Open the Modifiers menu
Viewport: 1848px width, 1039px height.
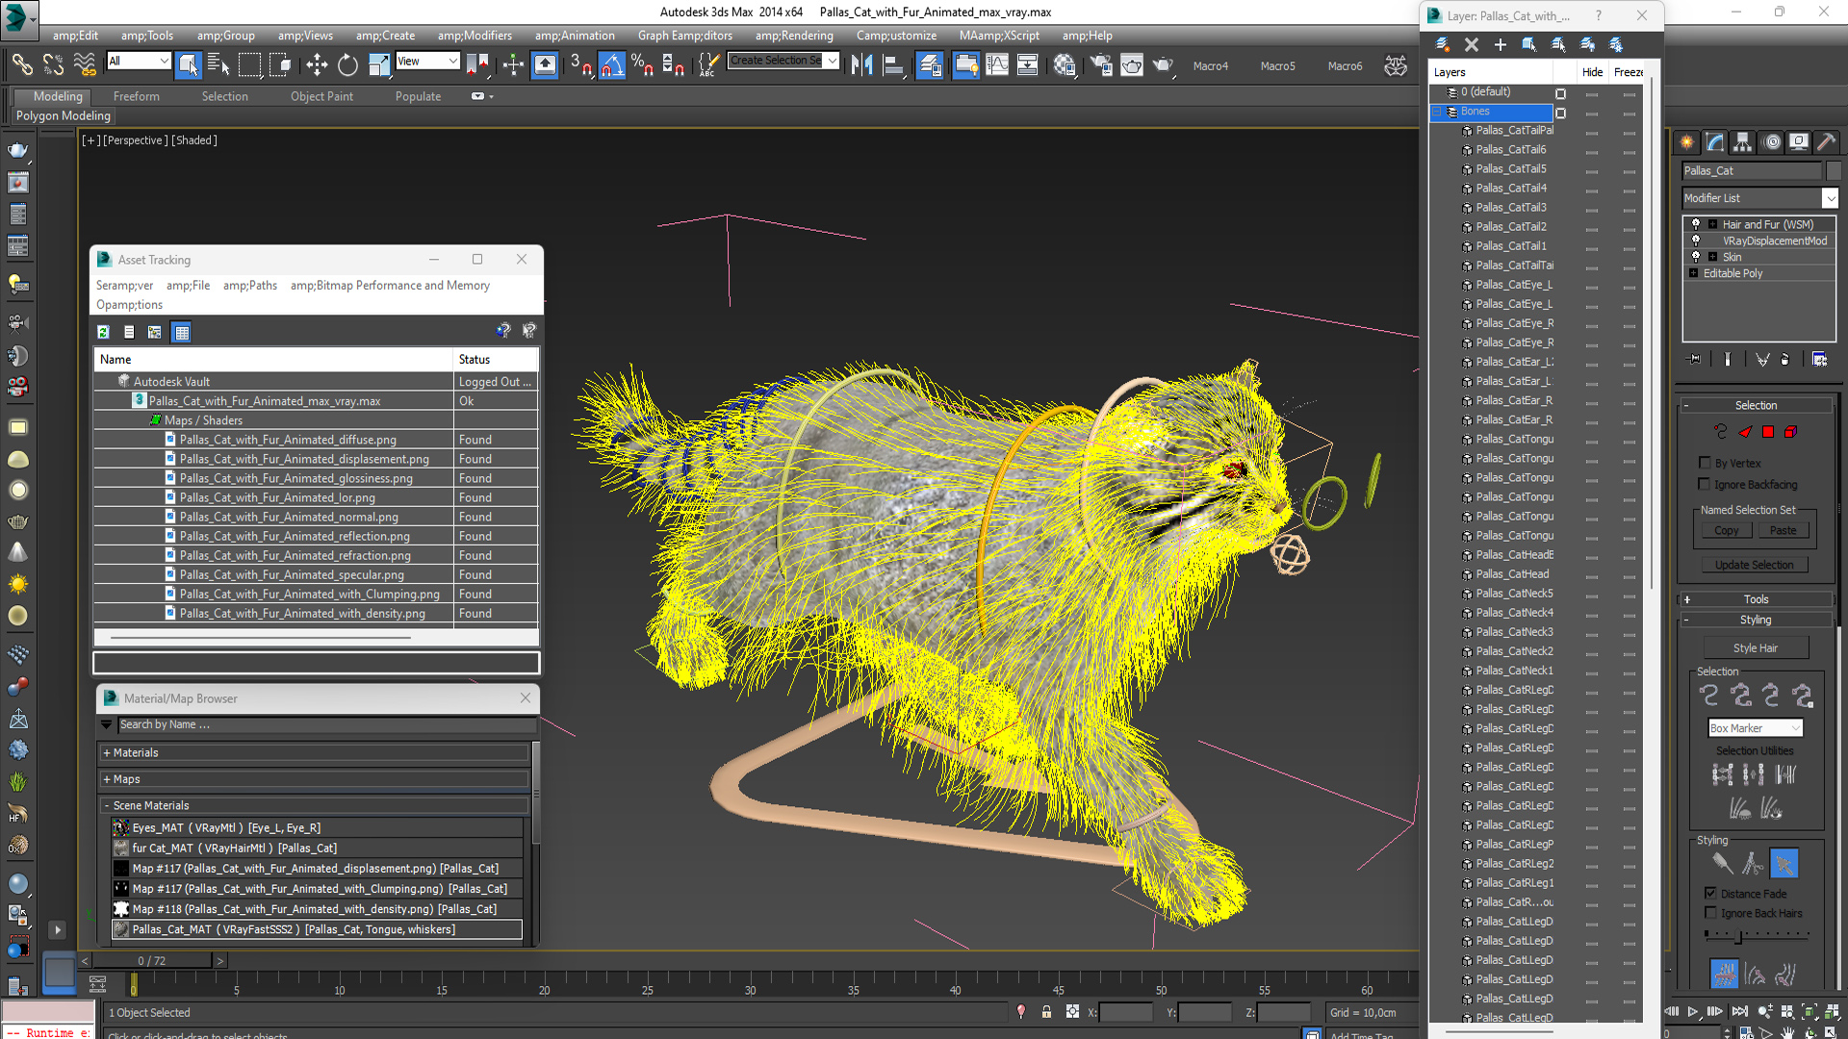click(x=475, y=36)
